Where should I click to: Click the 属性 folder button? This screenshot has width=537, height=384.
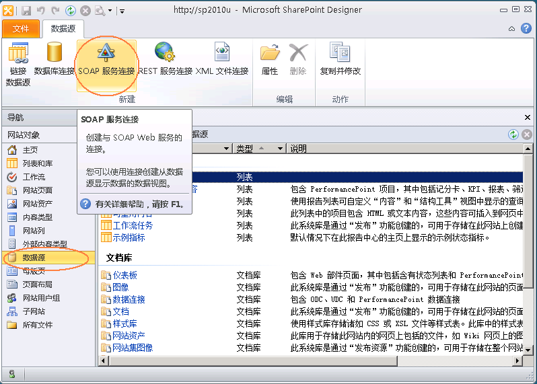click(270, 59)
